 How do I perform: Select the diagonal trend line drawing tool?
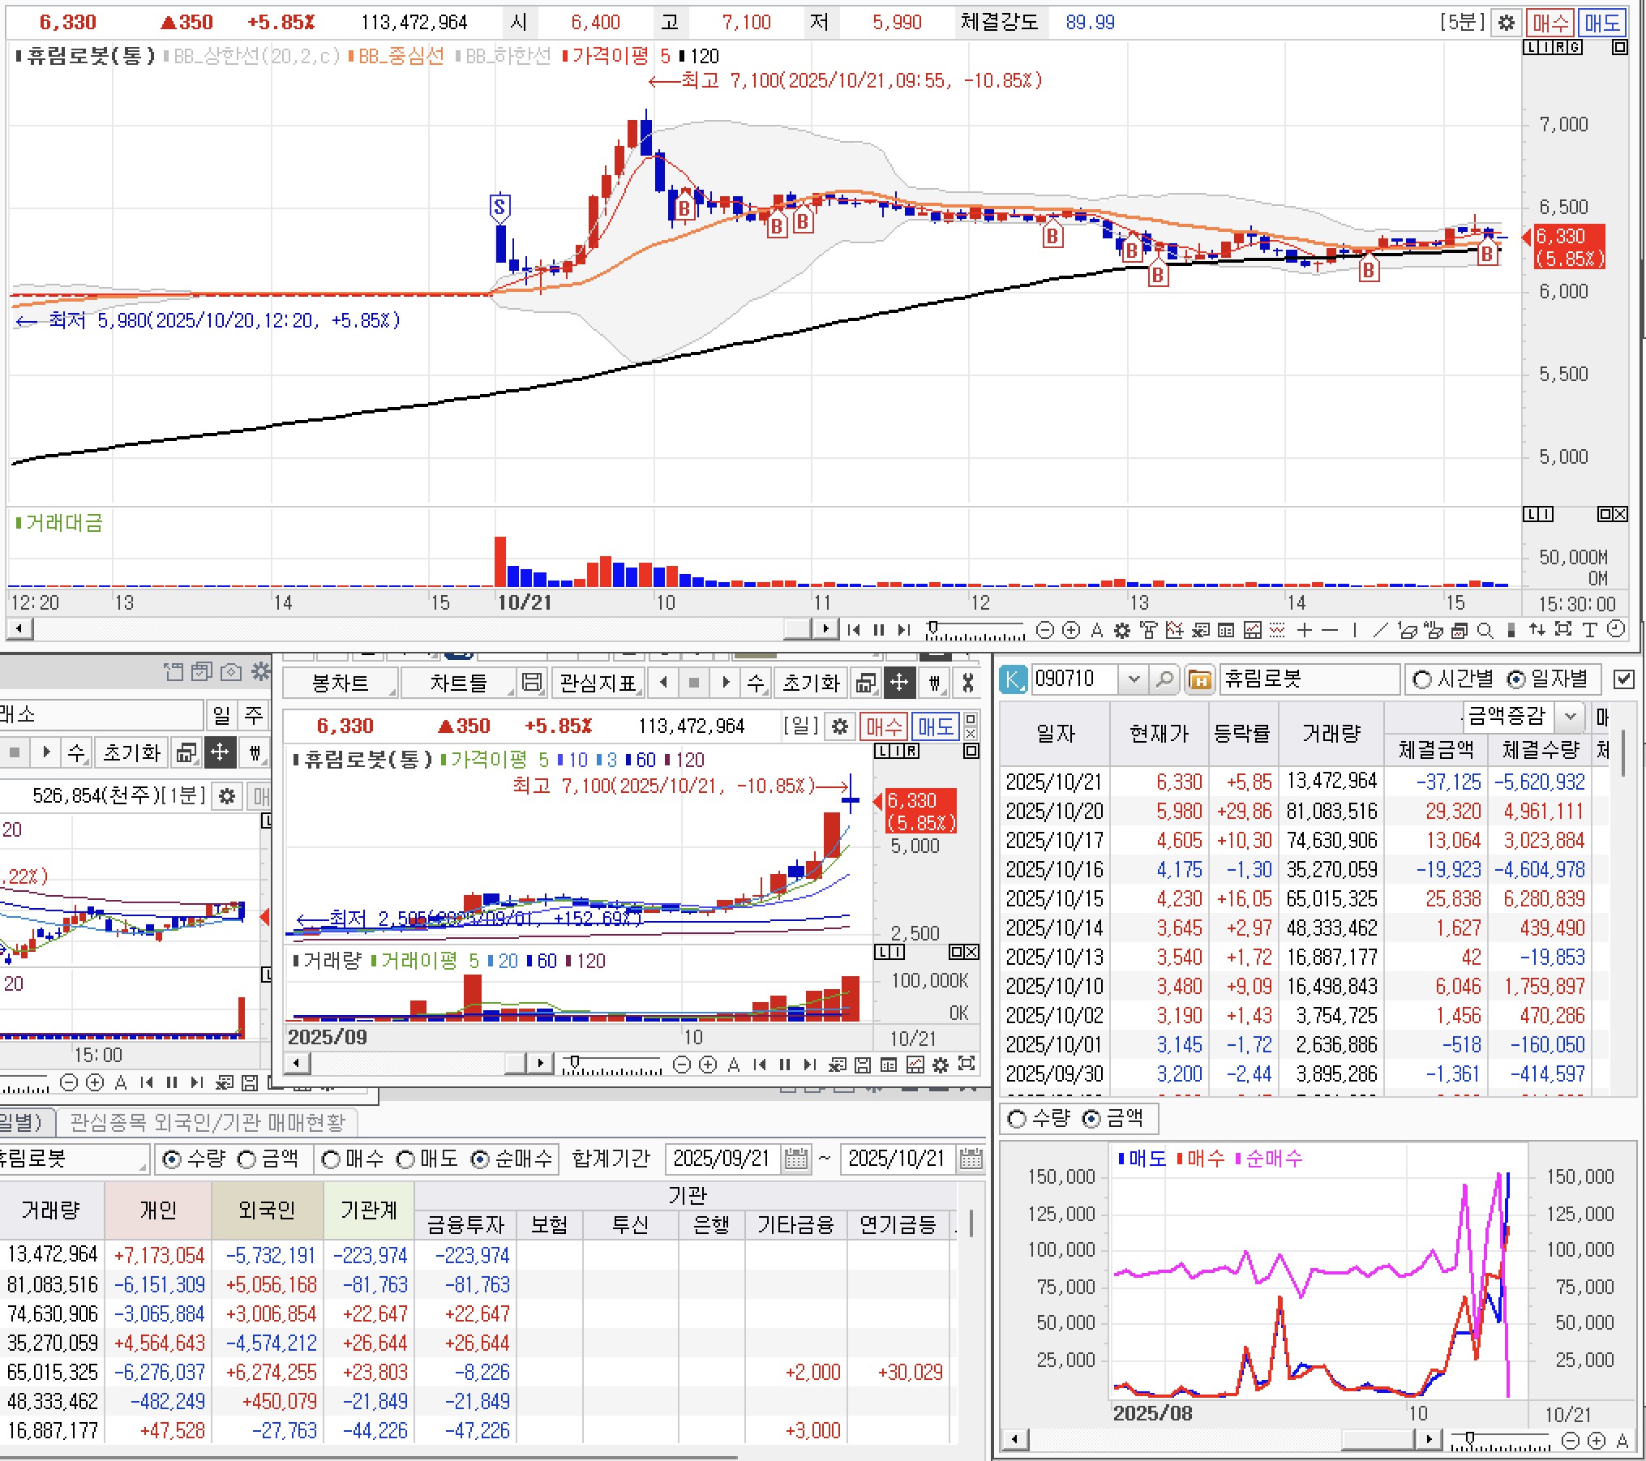point(1381,630)
